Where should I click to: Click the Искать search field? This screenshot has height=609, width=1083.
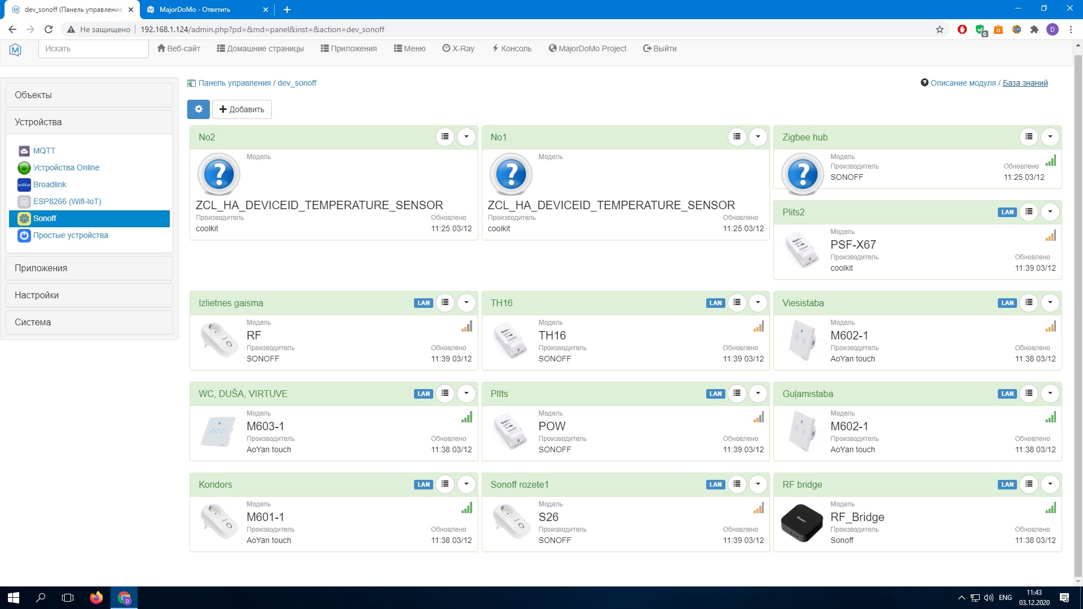coord(93,48)
